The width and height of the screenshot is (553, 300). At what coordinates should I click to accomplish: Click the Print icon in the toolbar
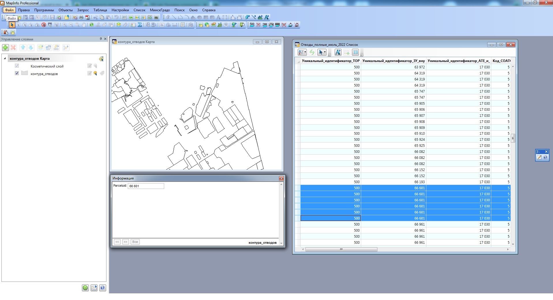[x=81, y=18]
